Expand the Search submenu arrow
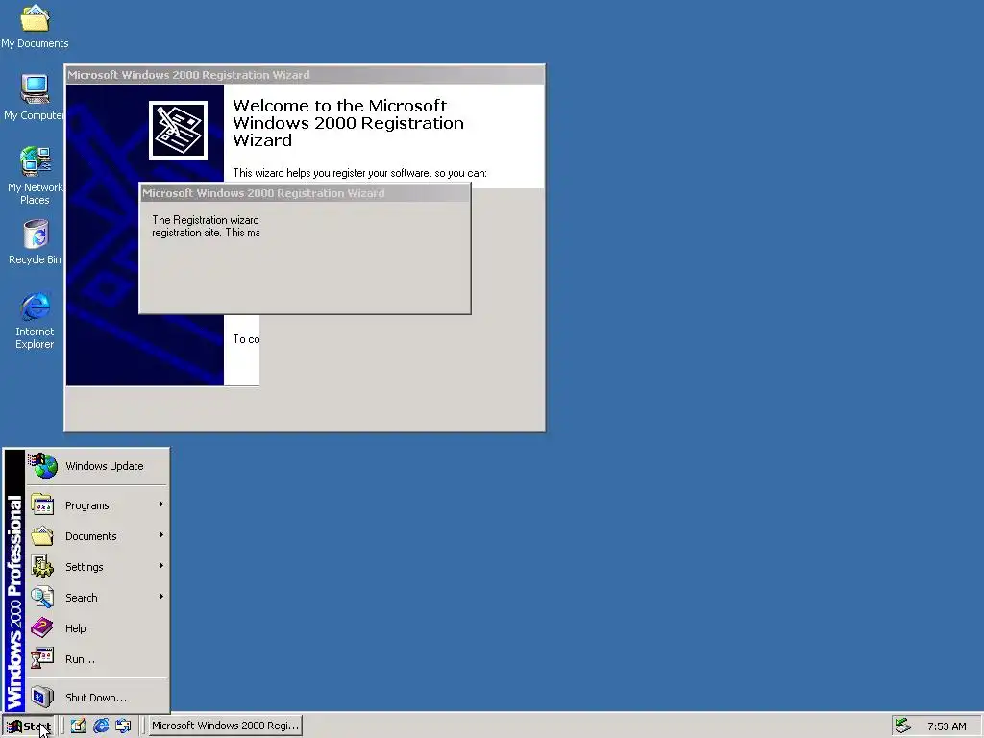This screenshot has height=738, width=984. click(x=161, y=597)
